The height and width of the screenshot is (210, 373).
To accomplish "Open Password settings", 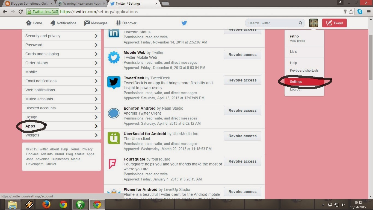I will [x=61, y=45].
